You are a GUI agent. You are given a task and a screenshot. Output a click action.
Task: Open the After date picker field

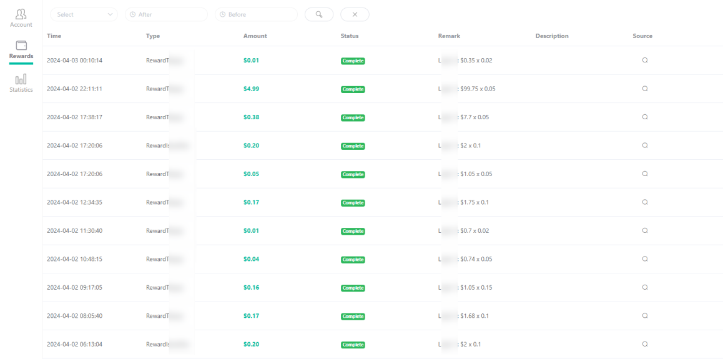point(166,14)
